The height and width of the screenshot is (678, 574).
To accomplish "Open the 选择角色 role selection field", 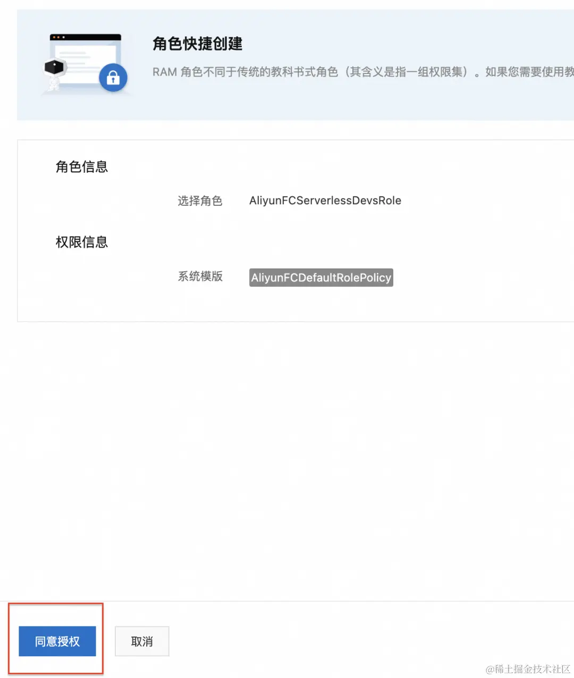I will [200, 200].
